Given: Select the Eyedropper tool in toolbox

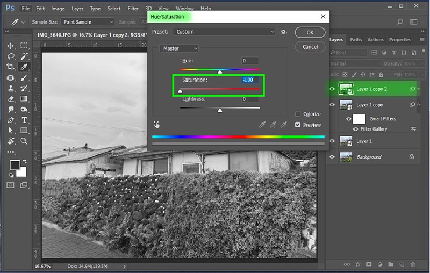Looking at the screenshot, I should tap(24, 67).
